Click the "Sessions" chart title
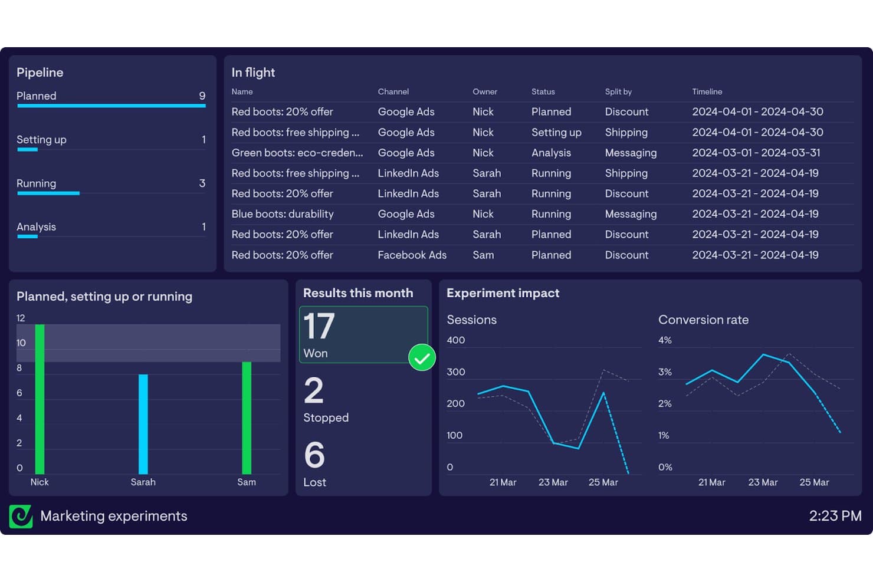 pos(472,320)
